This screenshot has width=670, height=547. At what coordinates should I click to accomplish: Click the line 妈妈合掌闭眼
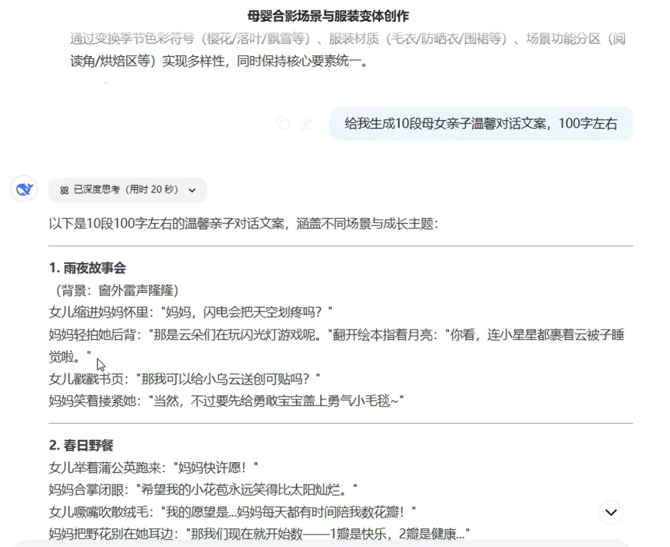203,490
